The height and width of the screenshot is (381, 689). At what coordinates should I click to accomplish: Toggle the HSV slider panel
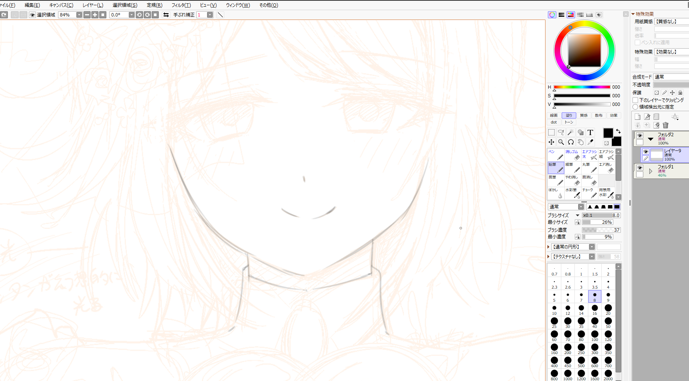[x=571, y=15]
